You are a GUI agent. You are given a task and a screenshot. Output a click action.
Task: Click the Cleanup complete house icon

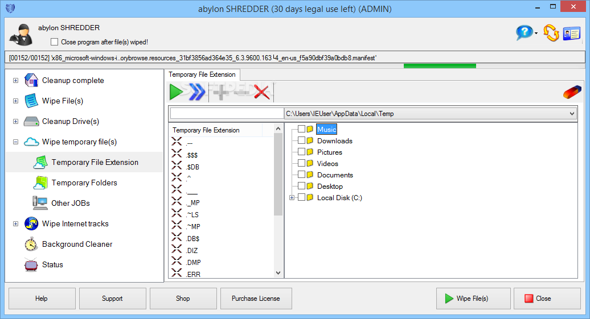pyautogui.click(x=31, y=80)
